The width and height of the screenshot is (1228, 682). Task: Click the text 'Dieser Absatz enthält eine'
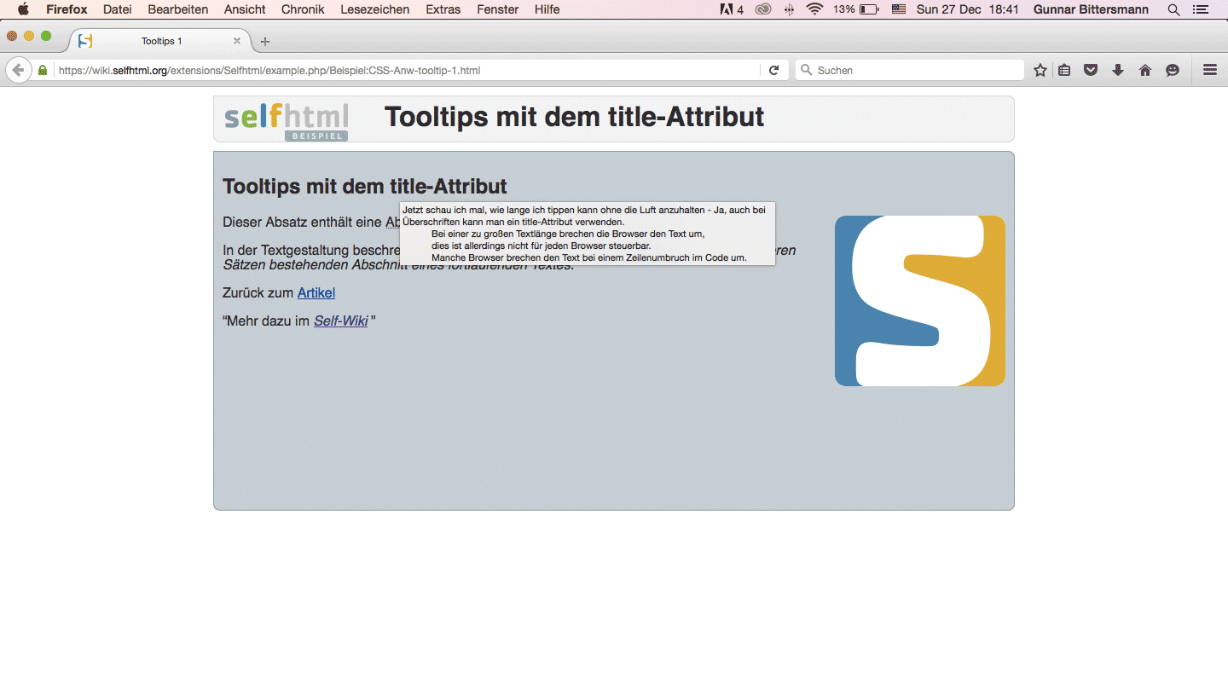pos(302,222)
